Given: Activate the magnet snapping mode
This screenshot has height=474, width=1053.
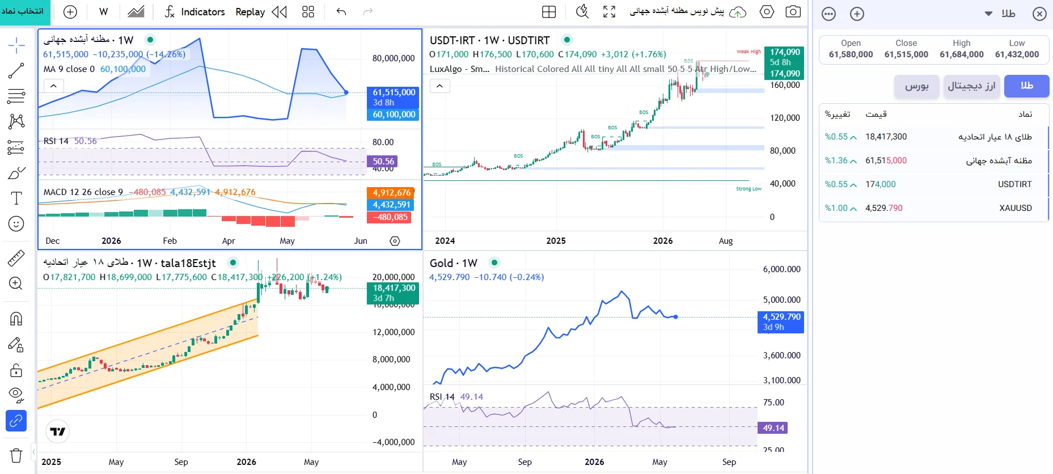Looking at the screenshot, I should click(16, 319).
